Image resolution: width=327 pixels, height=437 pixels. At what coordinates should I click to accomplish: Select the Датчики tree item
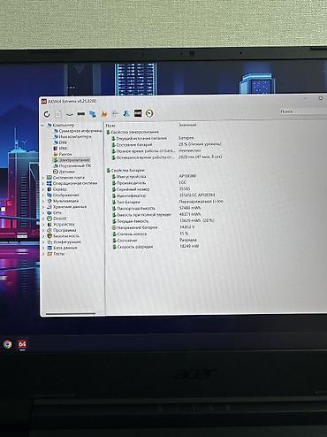pyautogui.click(x=64, y=172)
